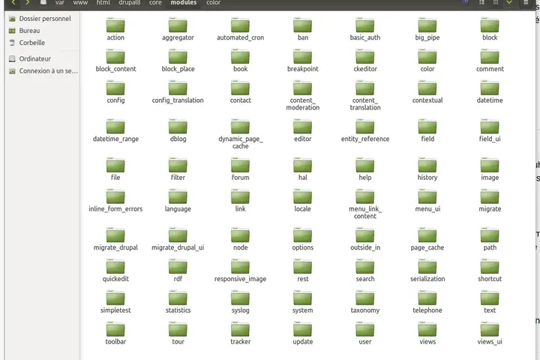
Task: Open the serialization folder
Action: pyautogui.click(x=427, y=270)
